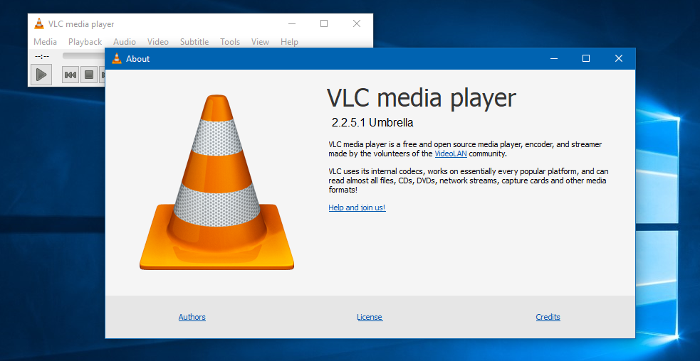Open the View menu
Screen dimensions: 700x361
pos(260,42)
